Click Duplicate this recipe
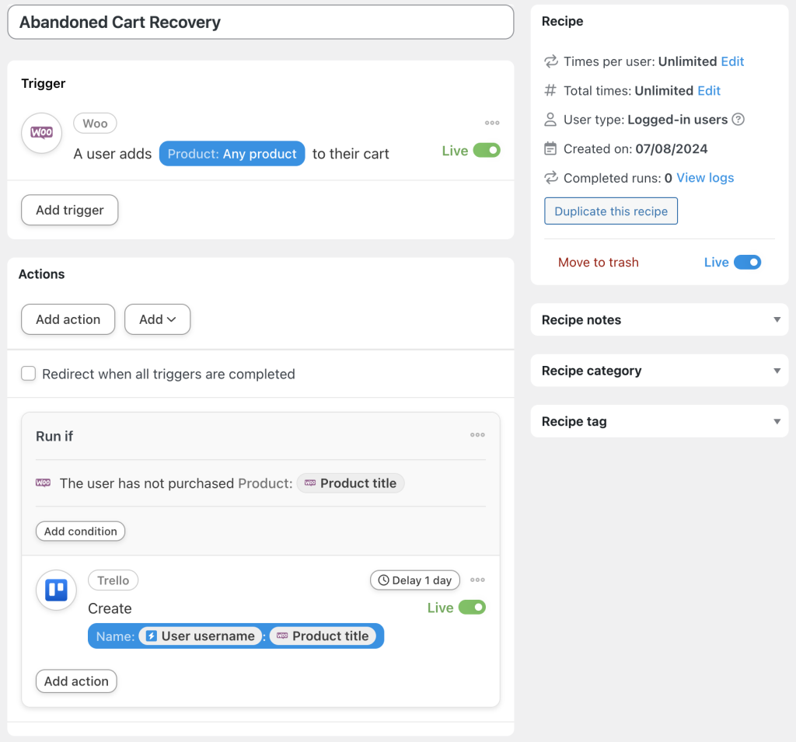This screenshot has width=796, height=742. pyautogui.click(x=610, y=211)
